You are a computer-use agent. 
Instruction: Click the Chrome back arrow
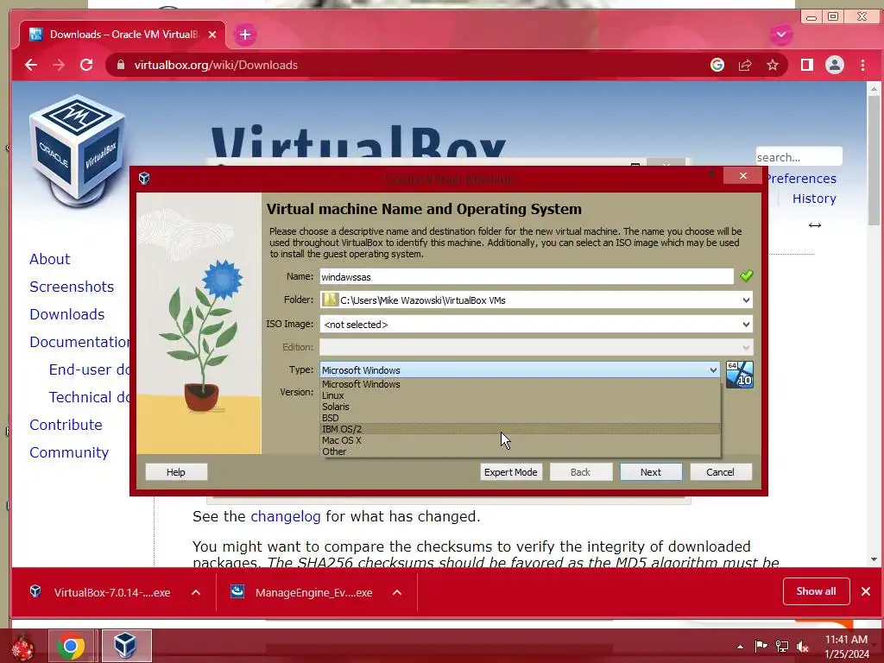click(31, 65)
